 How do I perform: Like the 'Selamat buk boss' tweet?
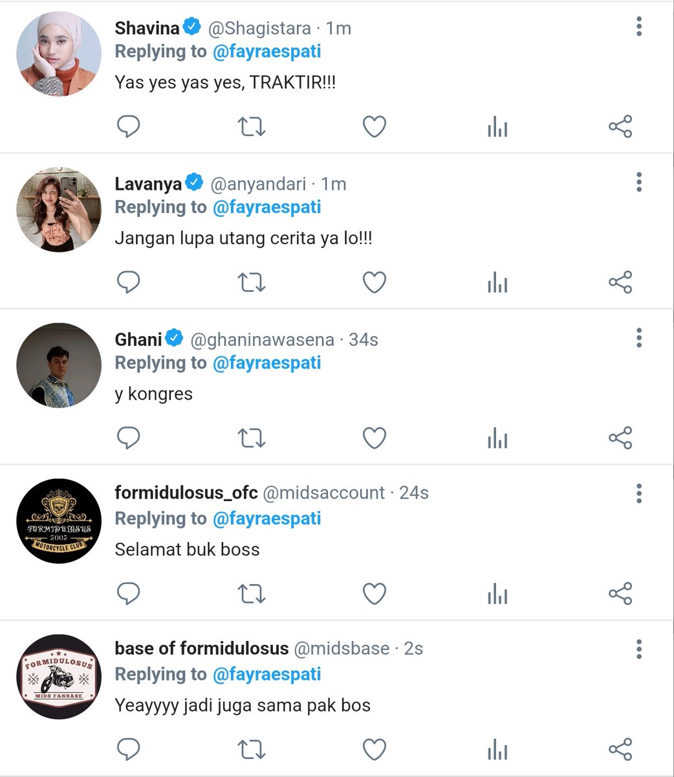[374, 594]
